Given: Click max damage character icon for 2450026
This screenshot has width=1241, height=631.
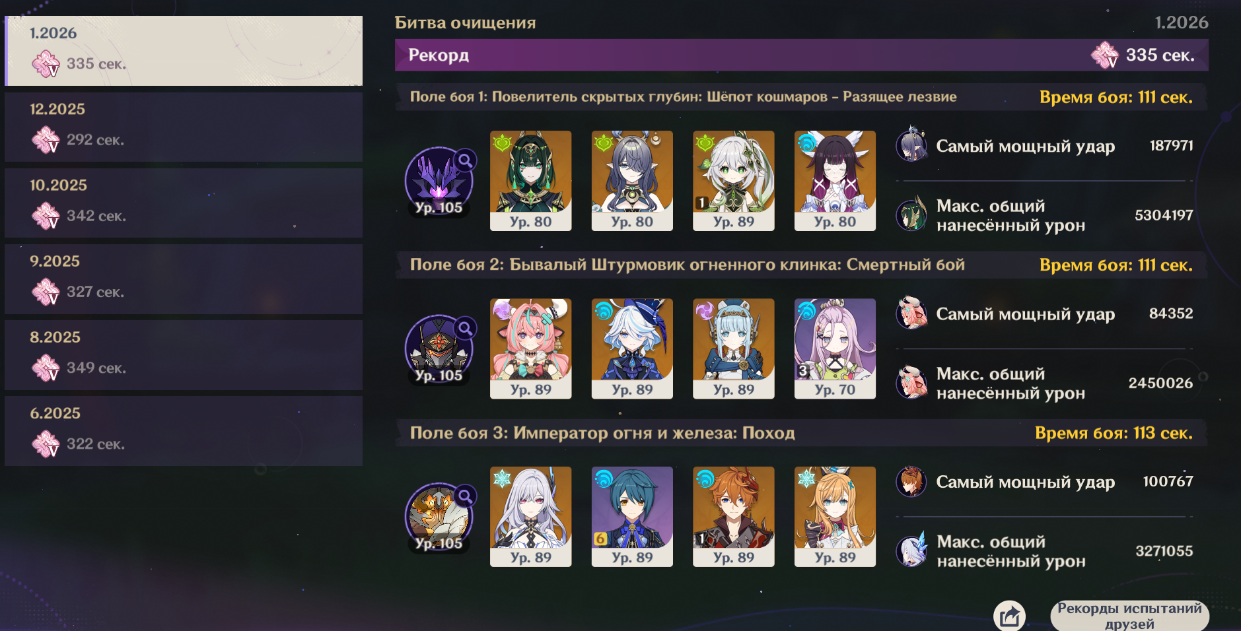Looking at the screenshot, I should tap(911, 383).
